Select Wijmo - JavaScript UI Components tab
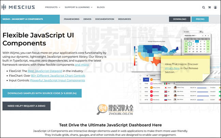221x138 pixels. point(30,19)
